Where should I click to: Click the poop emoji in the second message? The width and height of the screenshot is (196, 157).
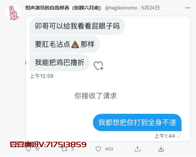[x=75, y=44]
